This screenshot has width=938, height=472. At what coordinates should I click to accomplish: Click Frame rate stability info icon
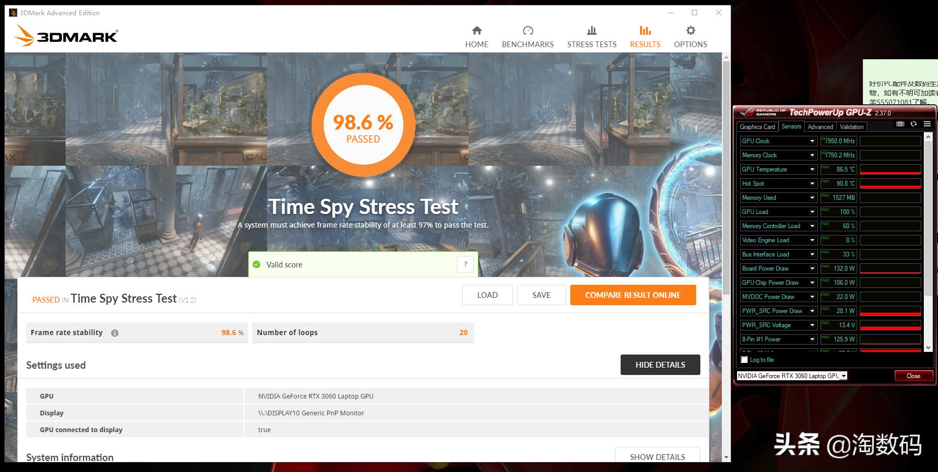(x=114, y=332)
